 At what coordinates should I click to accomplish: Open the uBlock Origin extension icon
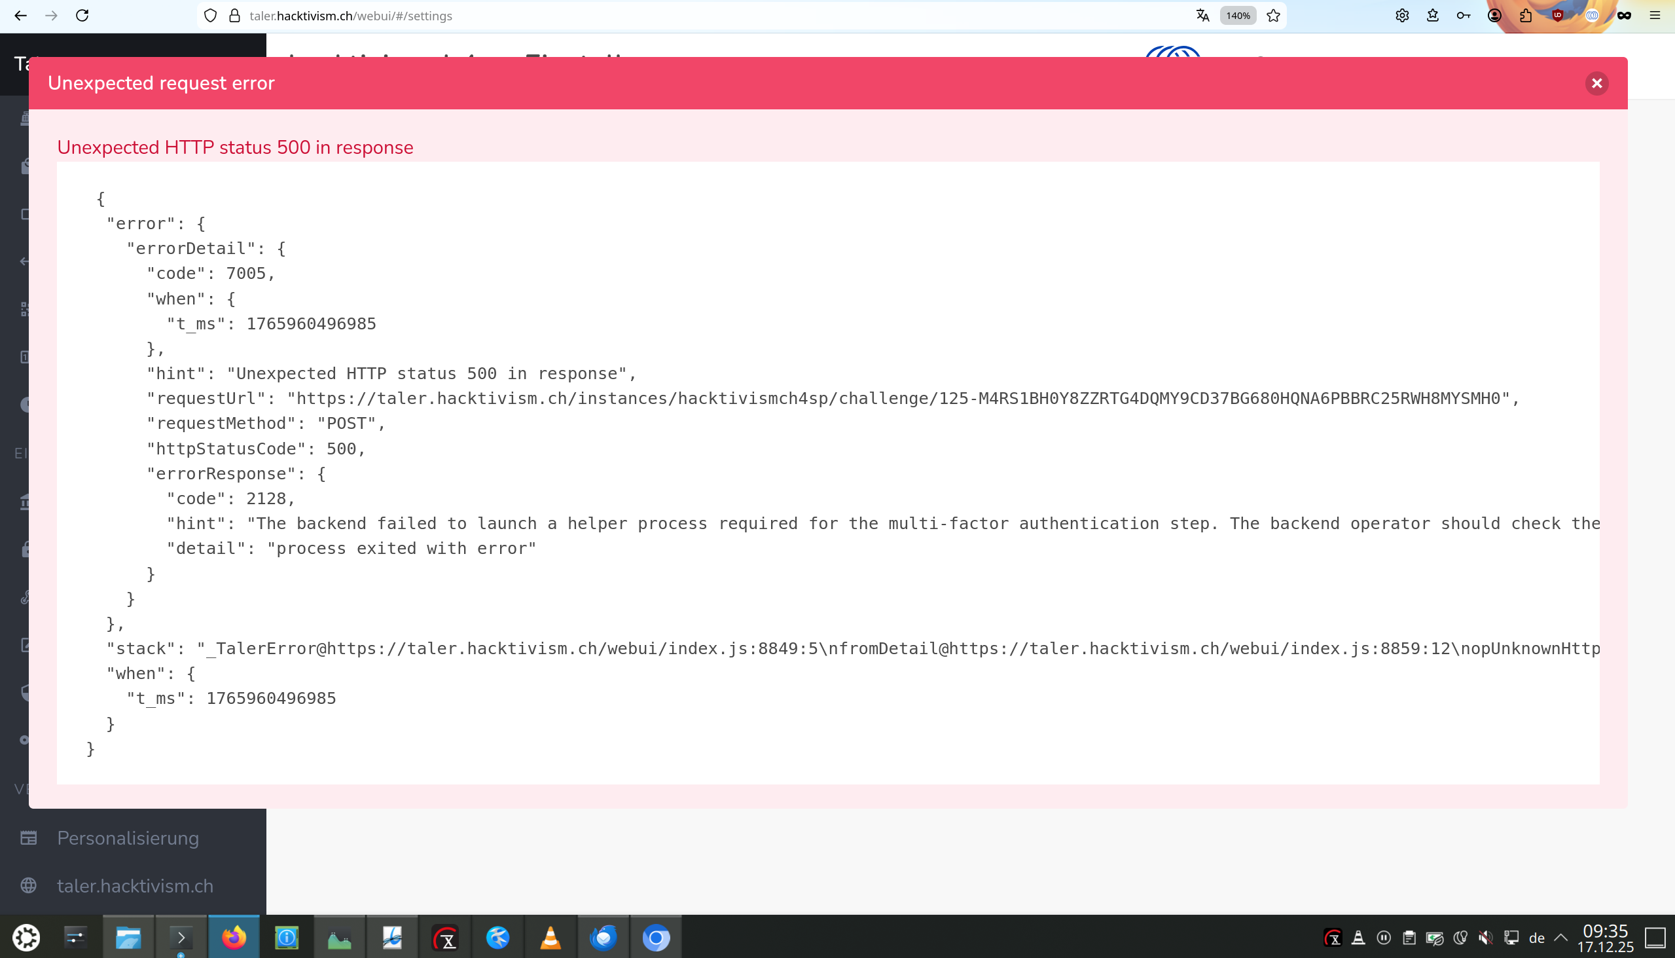(1557, 16)
